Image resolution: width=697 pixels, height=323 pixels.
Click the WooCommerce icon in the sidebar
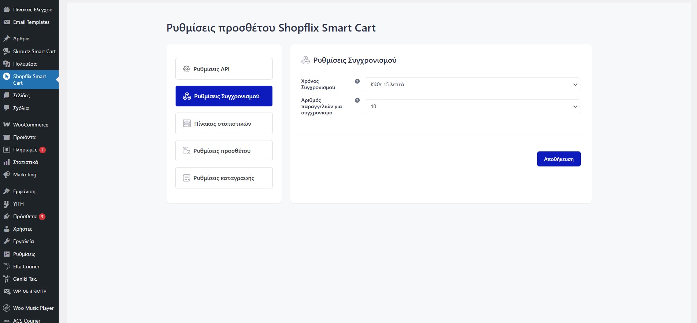click(x=7, y=125)
